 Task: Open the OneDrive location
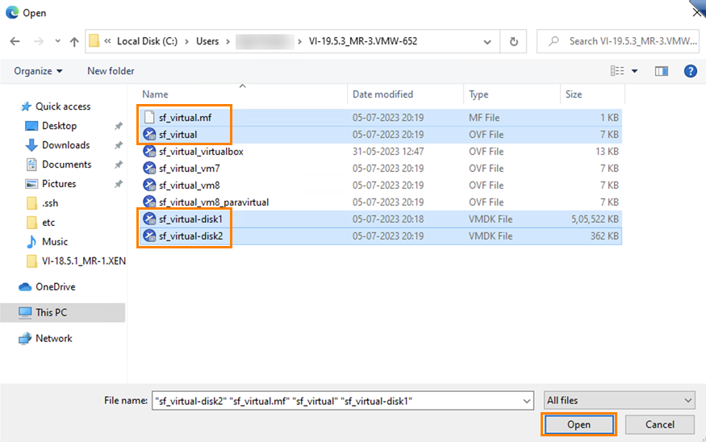click(x=55, y=286)
